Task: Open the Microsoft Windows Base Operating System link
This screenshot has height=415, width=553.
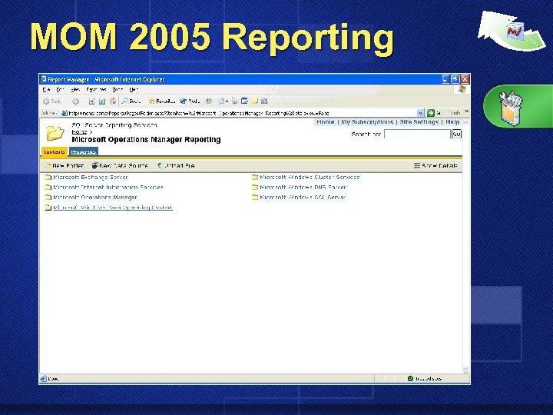Action: point(113,207)
